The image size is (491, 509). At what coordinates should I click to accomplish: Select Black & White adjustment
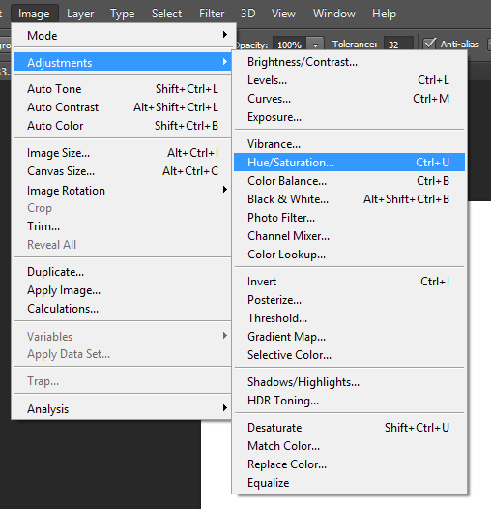coord(349,199)
